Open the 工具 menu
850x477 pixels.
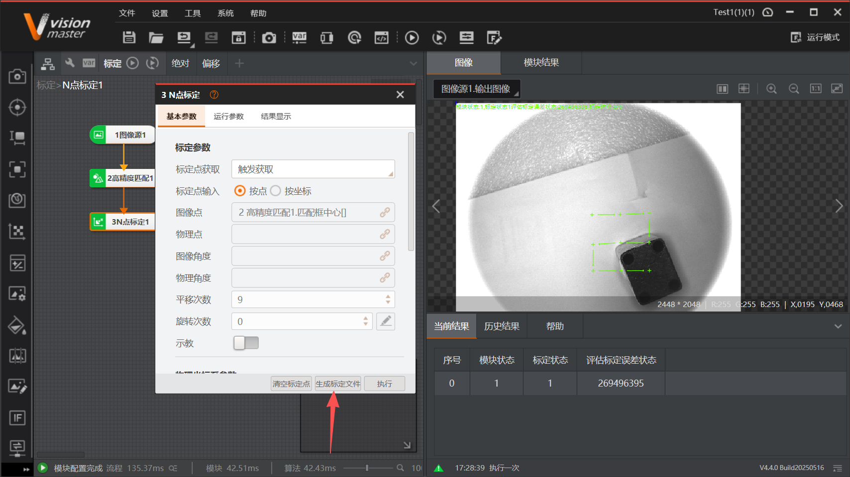193,13
